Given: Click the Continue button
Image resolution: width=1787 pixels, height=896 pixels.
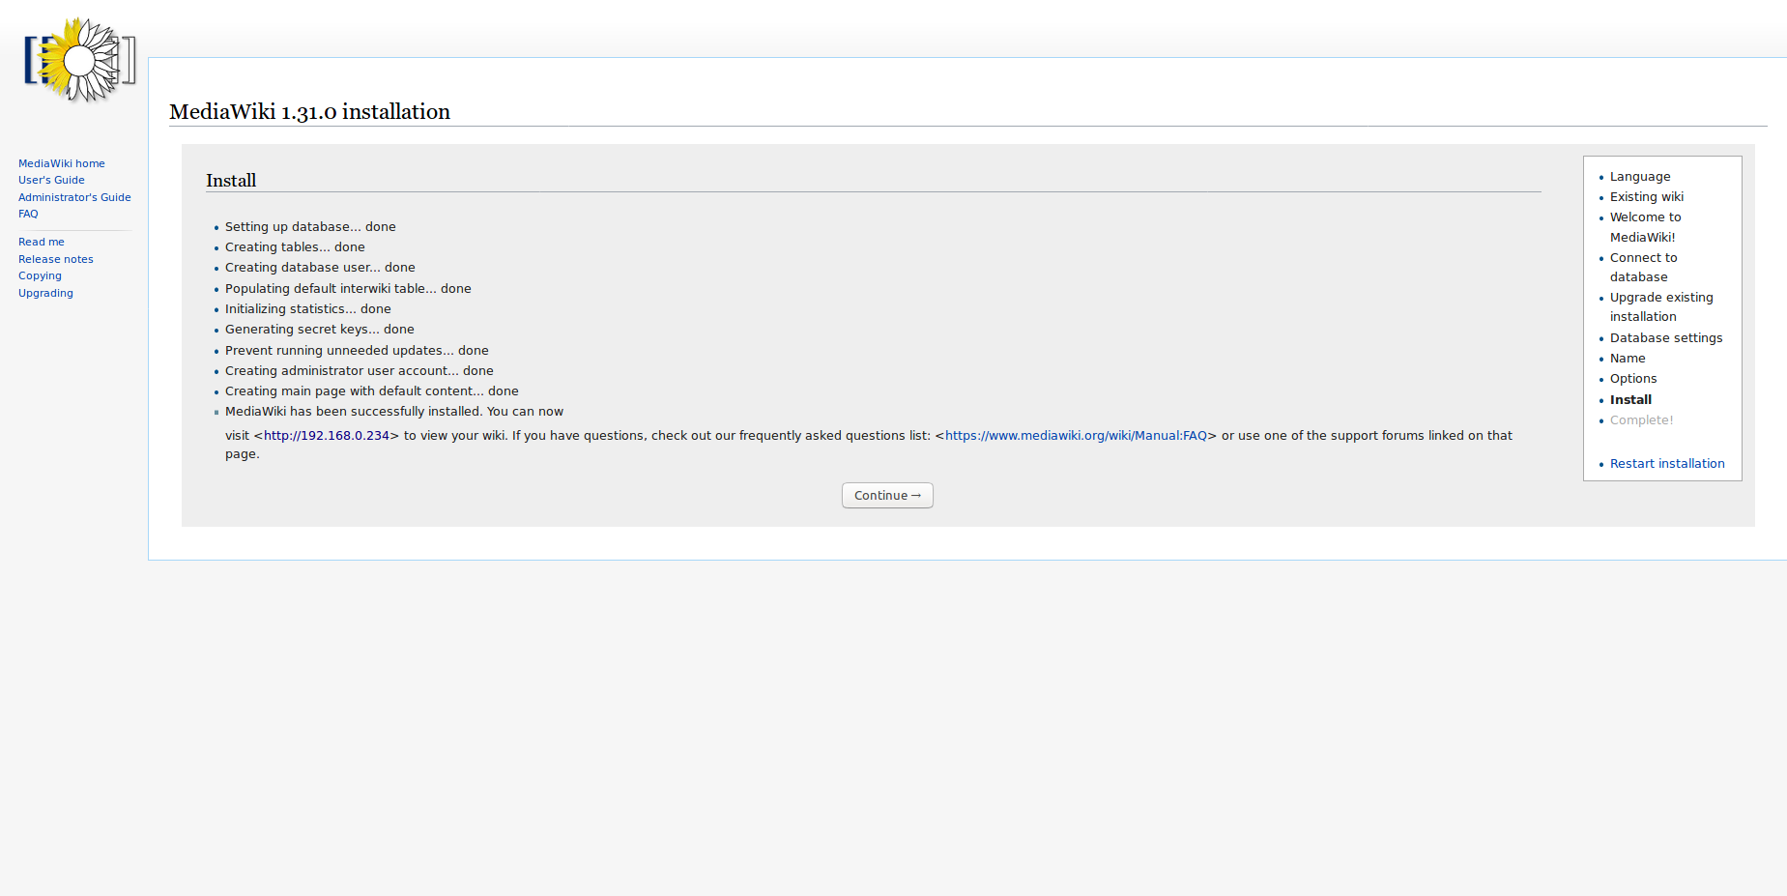Looking at the screenshot, I should (887, 495).
